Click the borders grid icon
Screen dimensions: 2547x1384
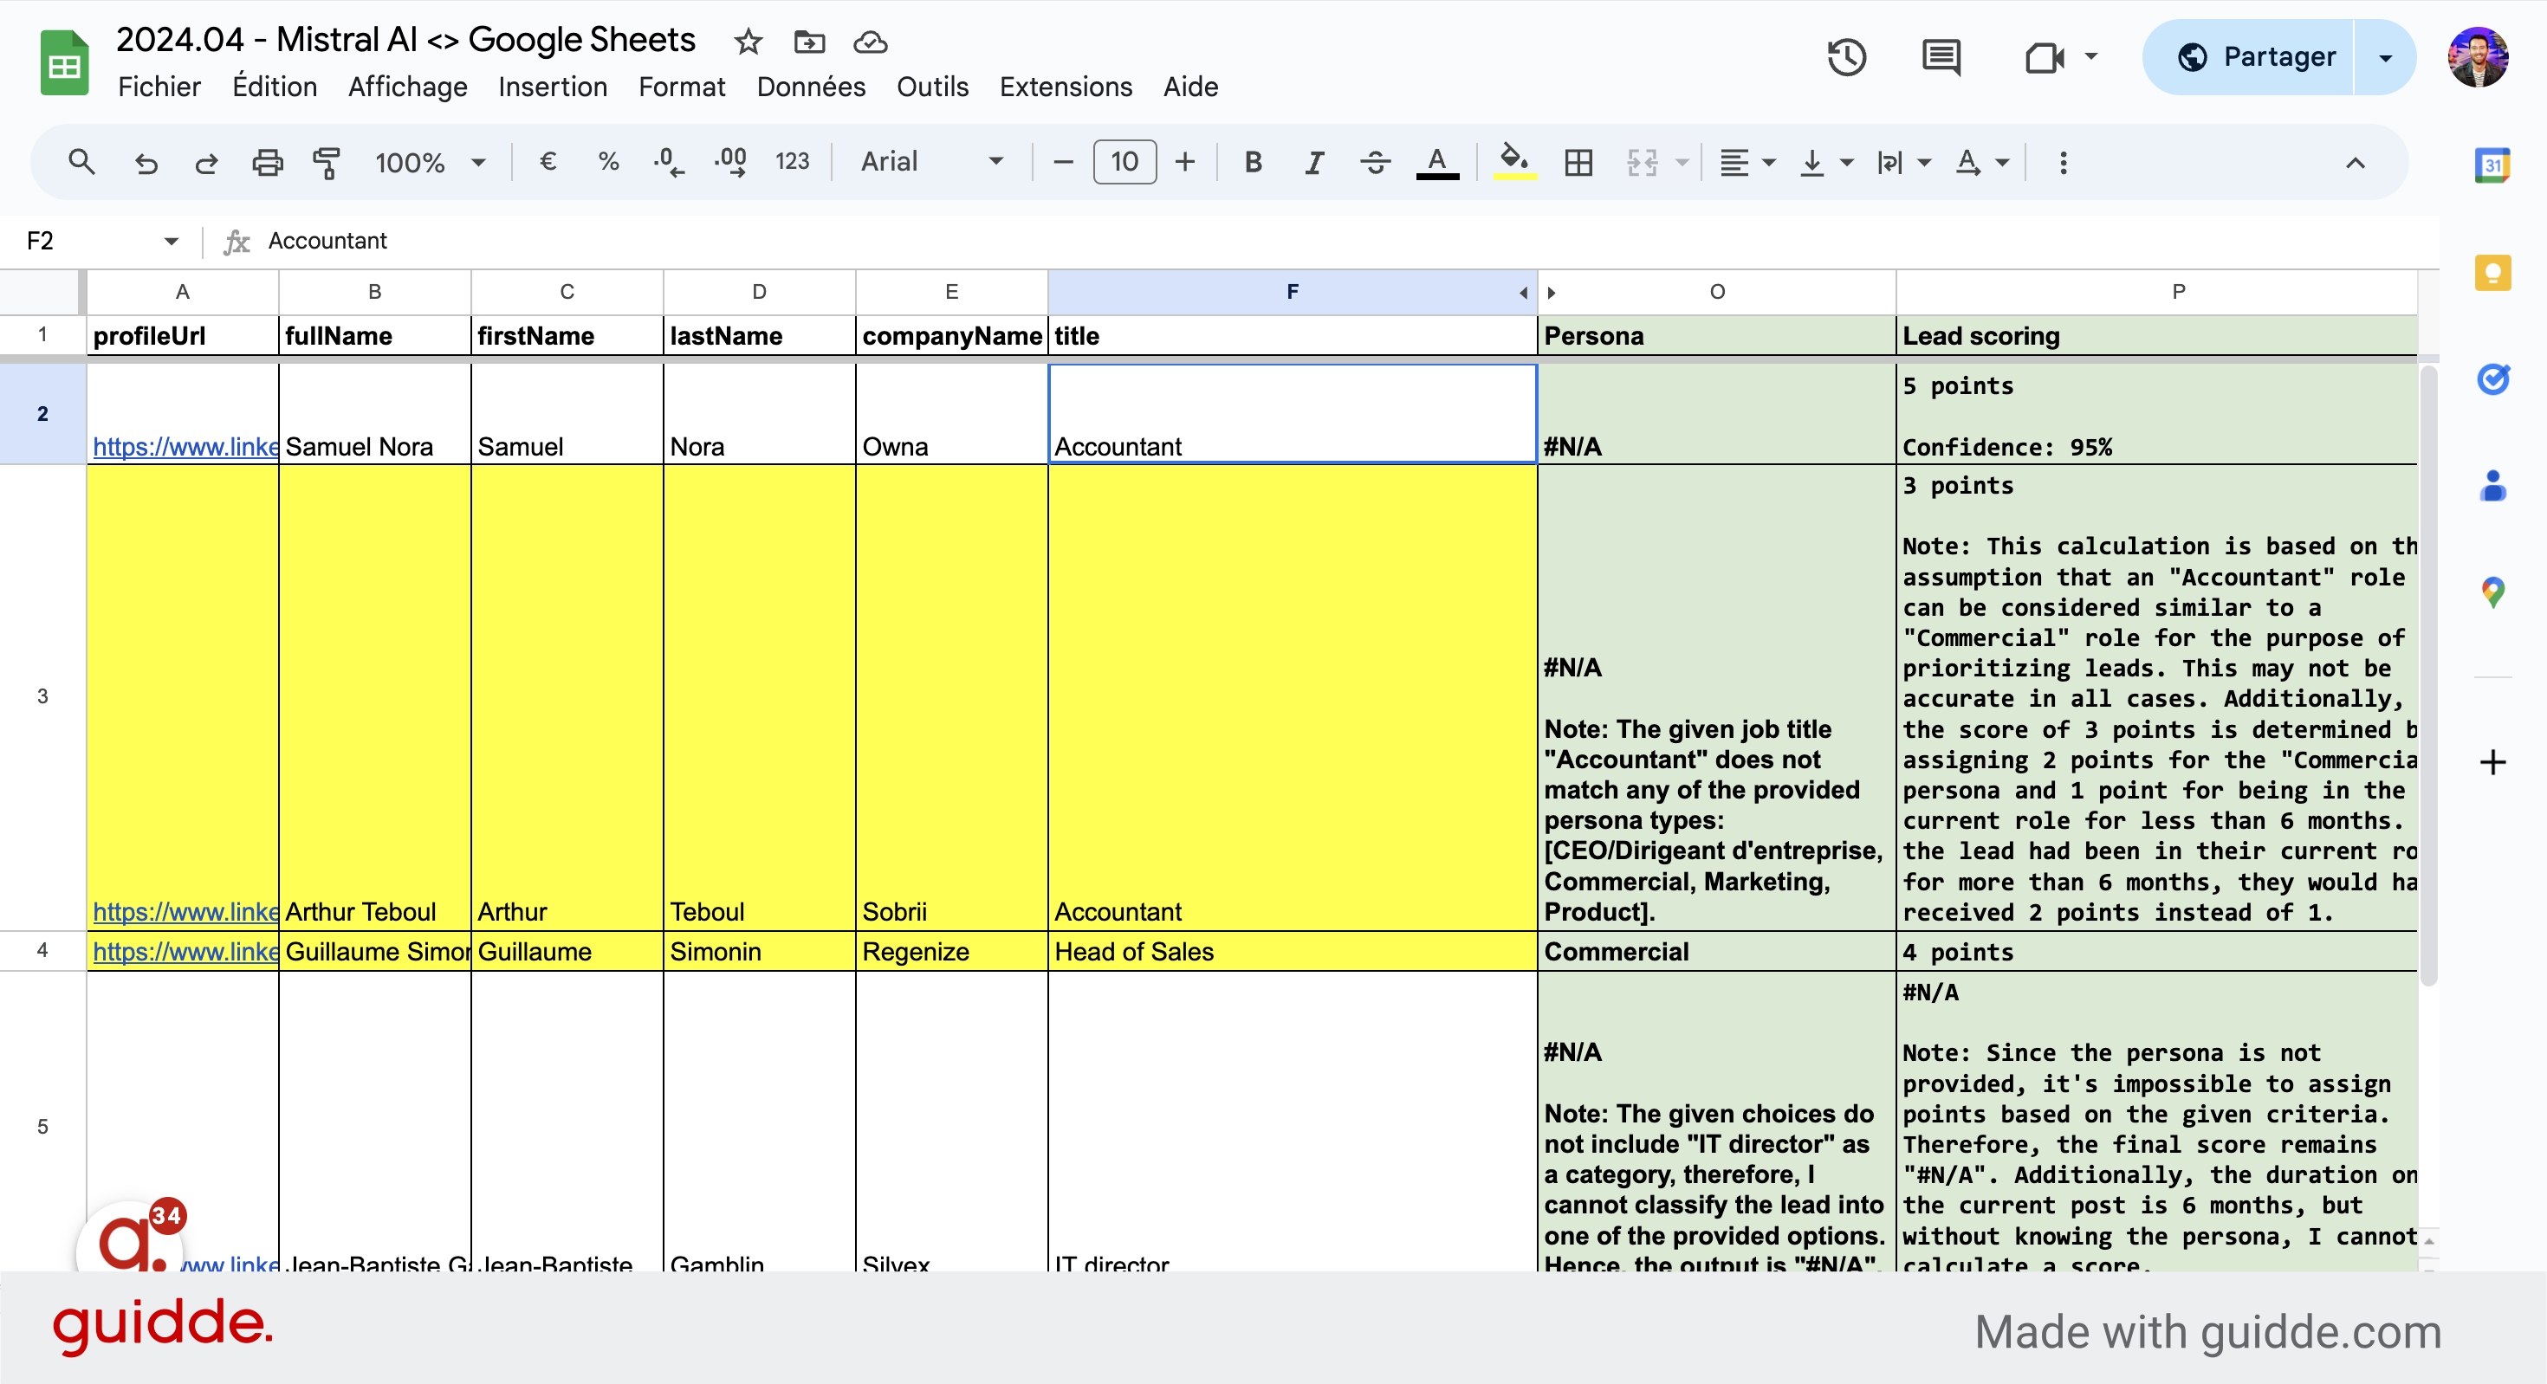click(1578, 161)
